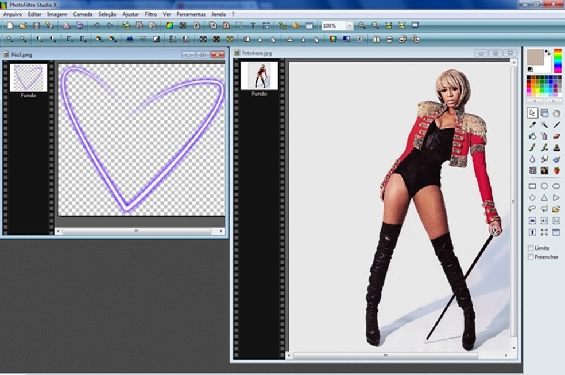Select the Eyedropper tool
This screenshot has width=565, height=375.
(532, 125)
